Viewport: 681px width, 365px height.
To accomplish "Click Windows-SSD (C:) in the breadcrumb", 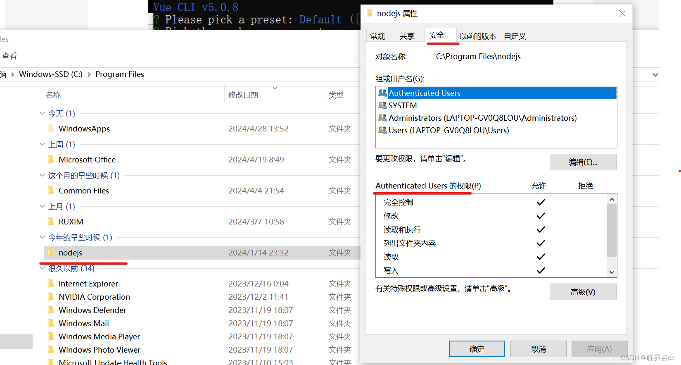I will [x=51, y=74].
